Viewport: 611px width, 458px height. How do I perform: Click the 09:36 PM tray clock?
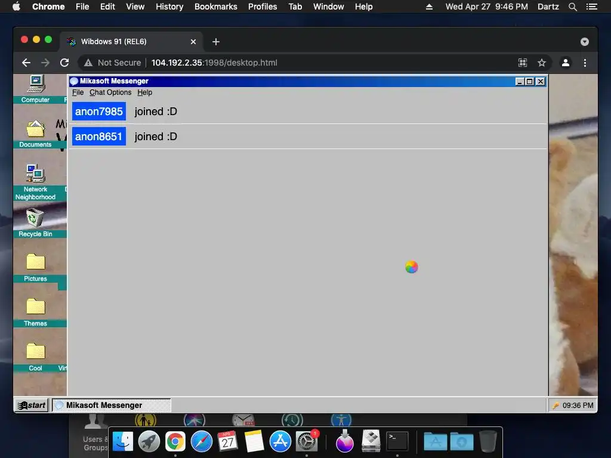pos(578,406)
